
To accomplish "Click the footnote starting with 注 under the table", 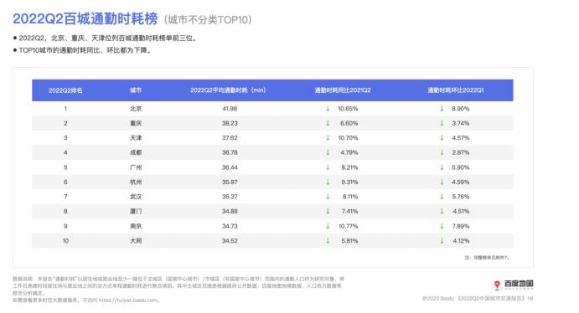I will [x=487, y=258].
